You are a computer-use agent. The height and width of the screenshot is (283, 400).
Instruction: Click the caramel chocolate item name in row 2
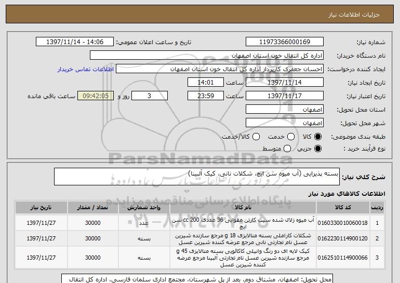(243, 239)
